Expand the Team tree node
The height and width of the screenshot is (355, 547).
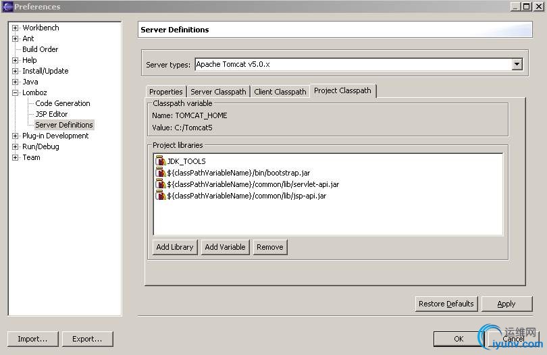(x=15, y=158)
